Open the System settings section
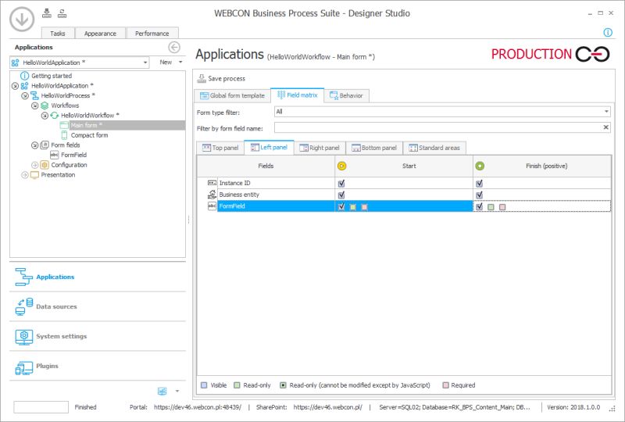The image size is (625, 422). click(98, 336)
